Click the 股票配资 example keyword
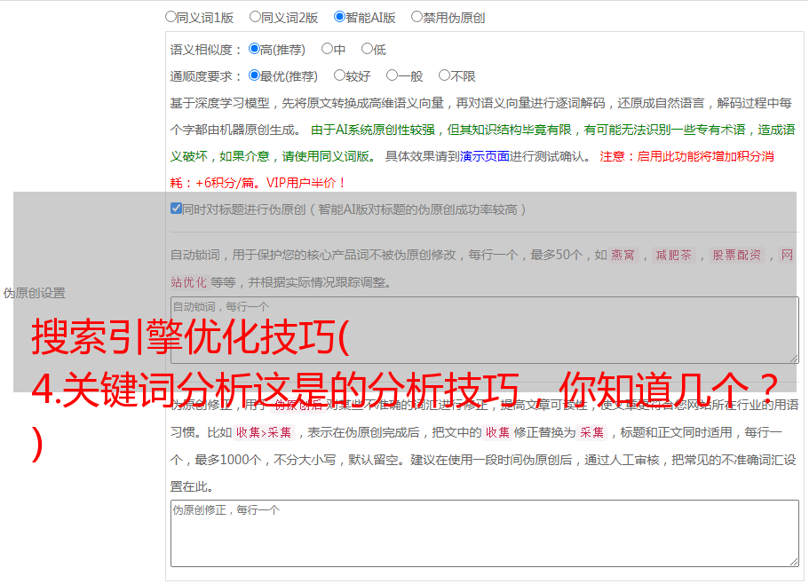This screenshot has height=584, width=809. point(737,255)
